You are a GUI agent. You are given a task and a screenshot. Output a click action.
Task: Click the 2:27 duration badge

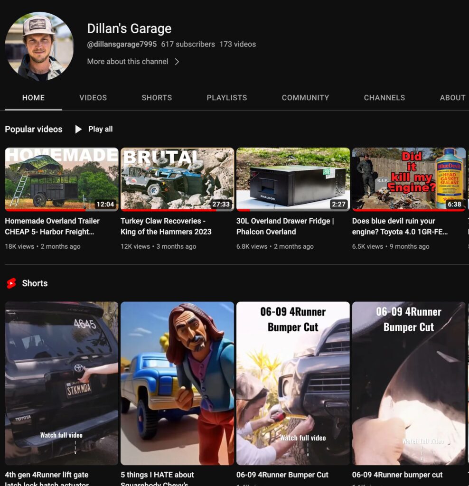[x=338, y=204]
